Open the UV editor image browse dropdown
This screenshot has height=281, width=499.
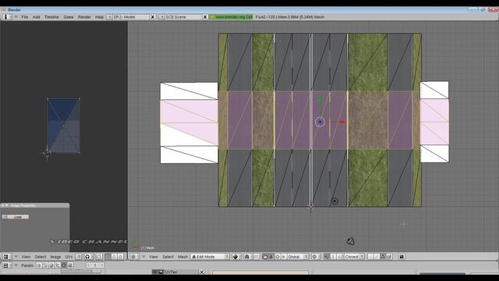[79, 257]
